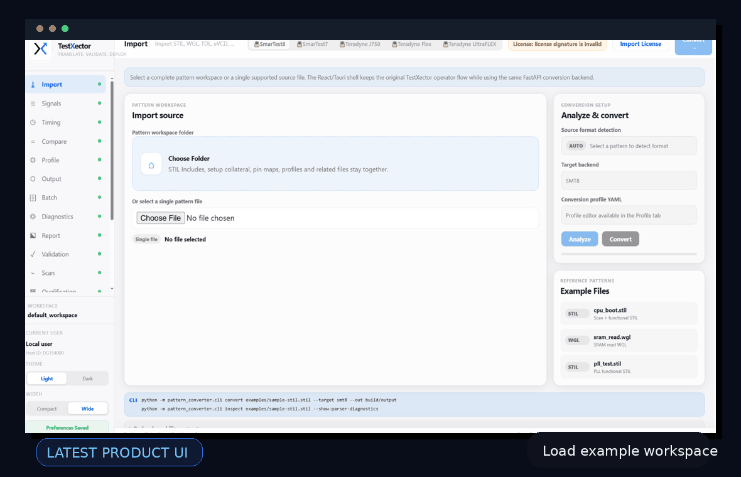Click the Batch grid sidebar icon
This screenshot has height=477, width=741.
33,198
